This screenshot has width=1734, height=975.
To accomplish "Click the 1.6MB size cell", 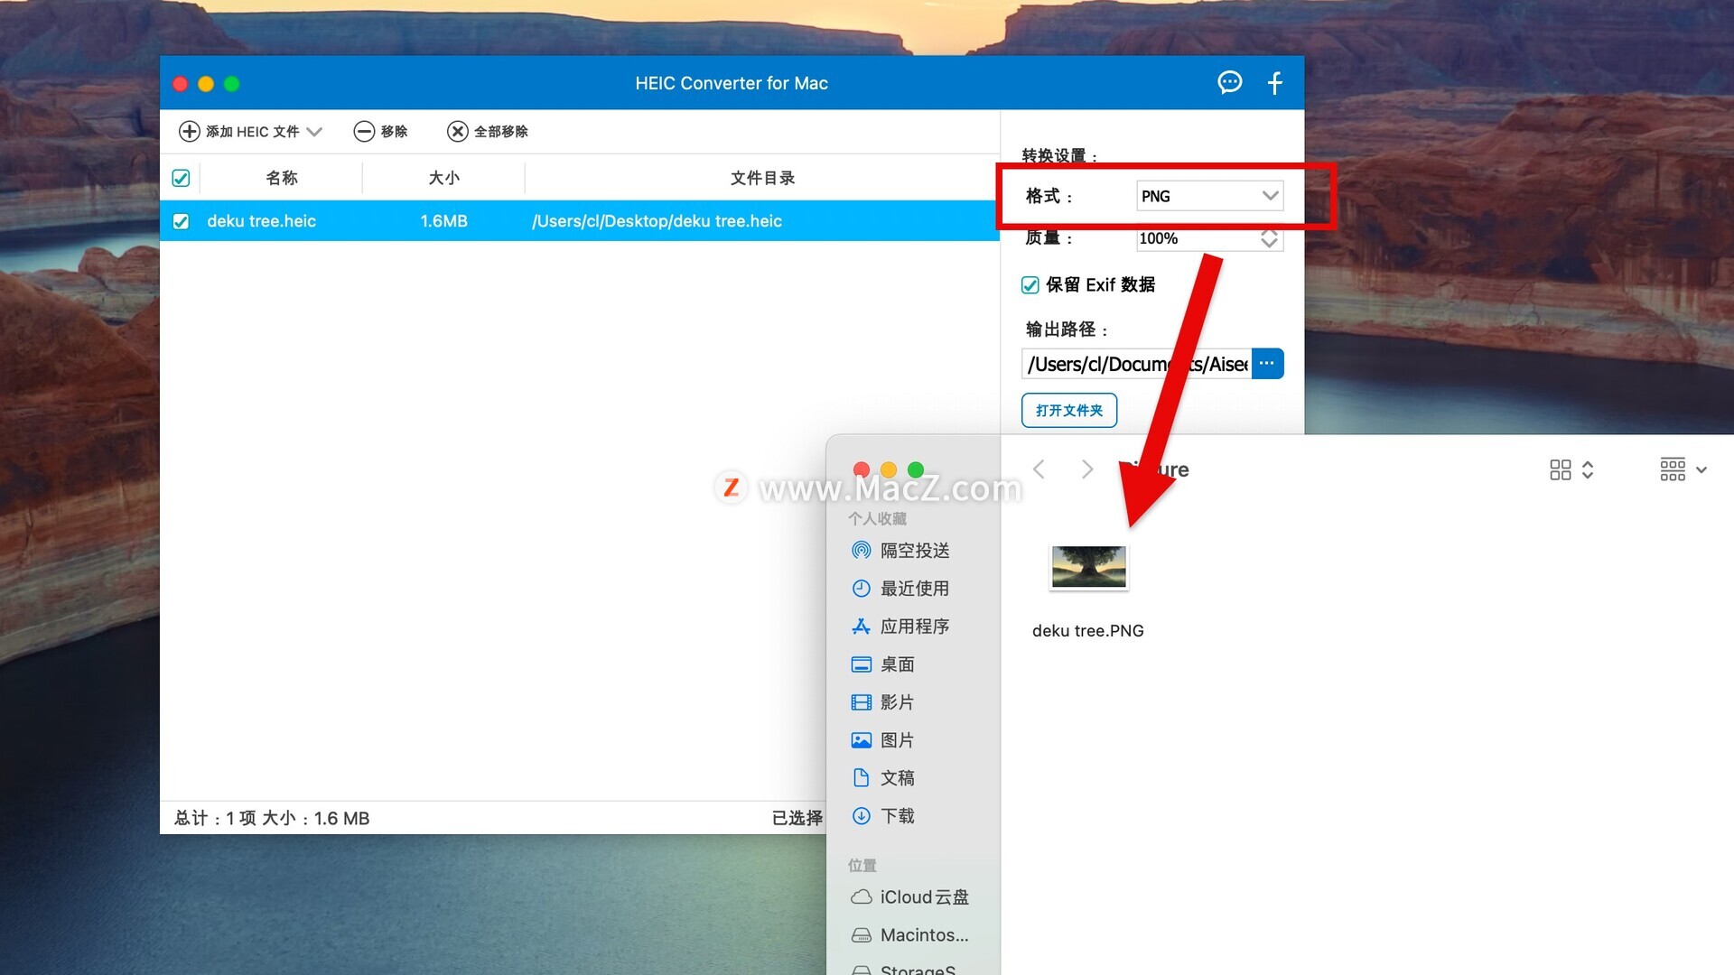I will (443, 221).
